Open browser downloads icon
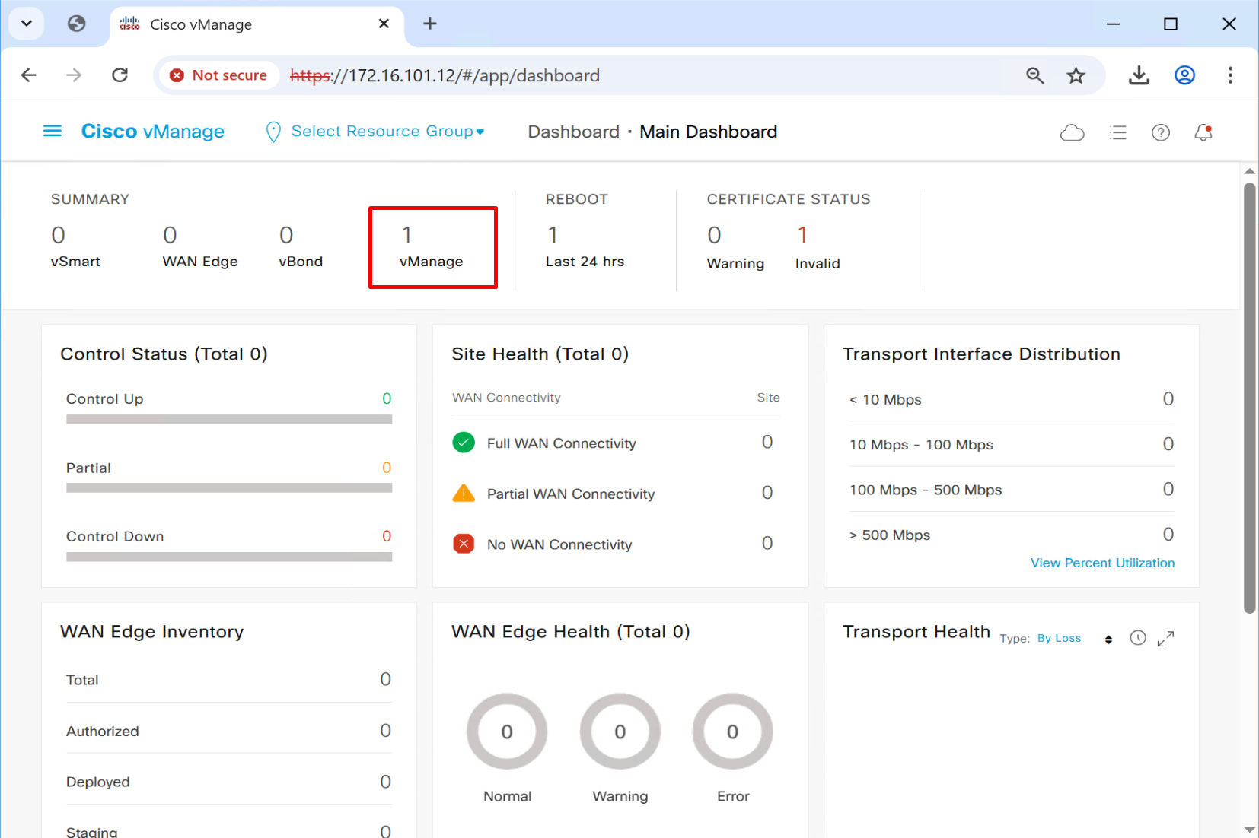Viewport: 1259px width, 838px height. (x=1139, y=75)
